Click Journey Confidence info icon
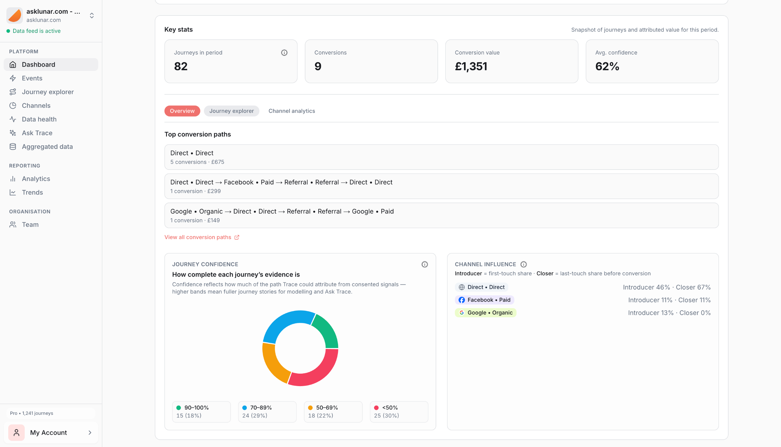Image resolution: width=781 pixels, height=447 pixels. 424,264
